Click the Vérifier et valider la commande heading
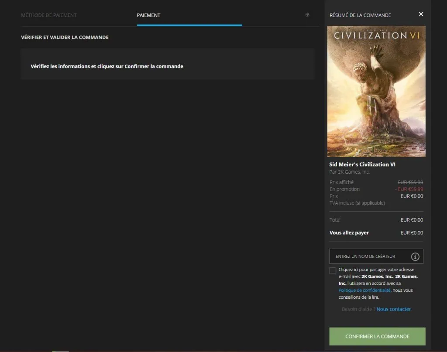Screen dimensions: 447x352 [65, 38]
